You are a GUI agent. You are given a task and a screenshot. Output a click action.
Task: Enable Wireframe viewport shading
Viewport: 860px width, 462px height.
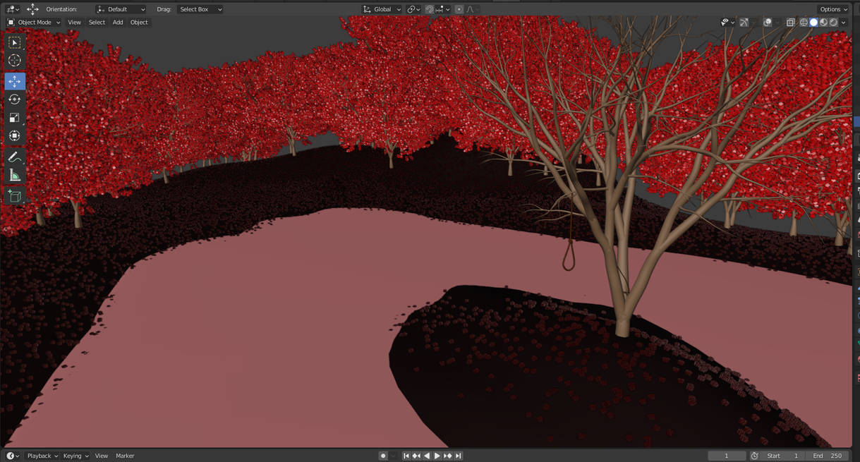(x=804, y=22)
